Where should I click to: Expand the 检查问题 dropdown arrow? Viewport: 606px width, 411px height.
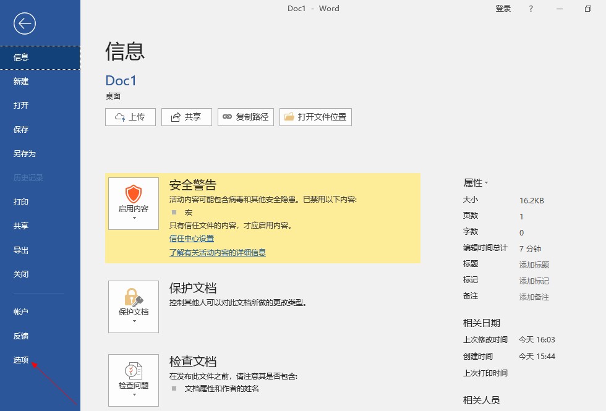[134, 394]
